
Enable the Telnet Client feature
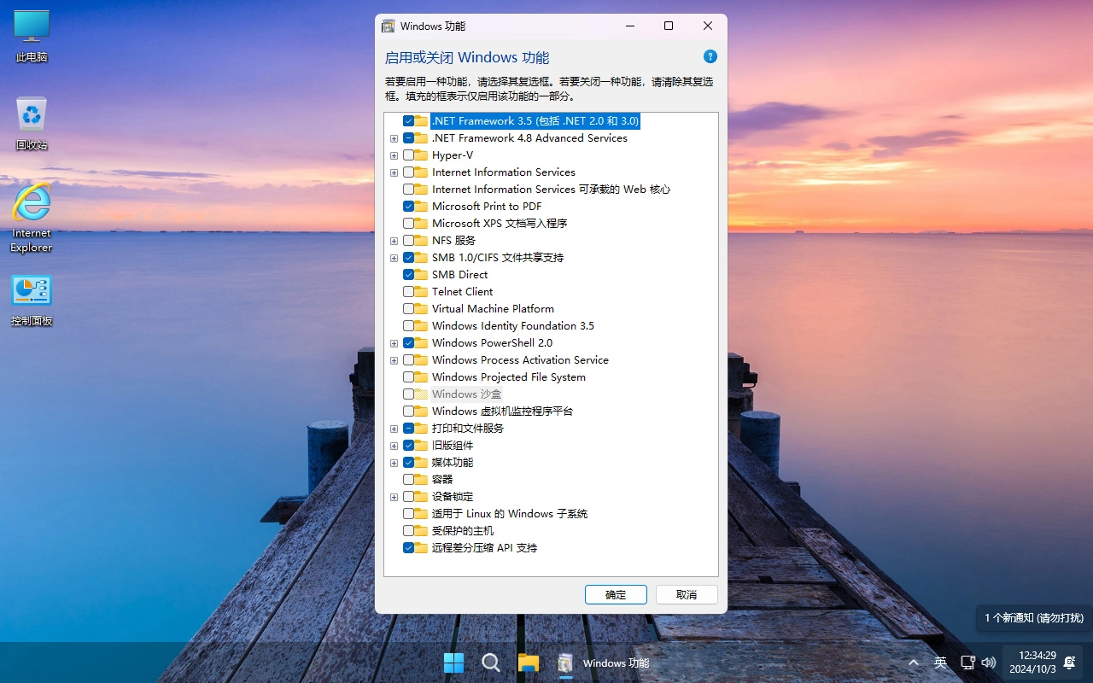408,291
